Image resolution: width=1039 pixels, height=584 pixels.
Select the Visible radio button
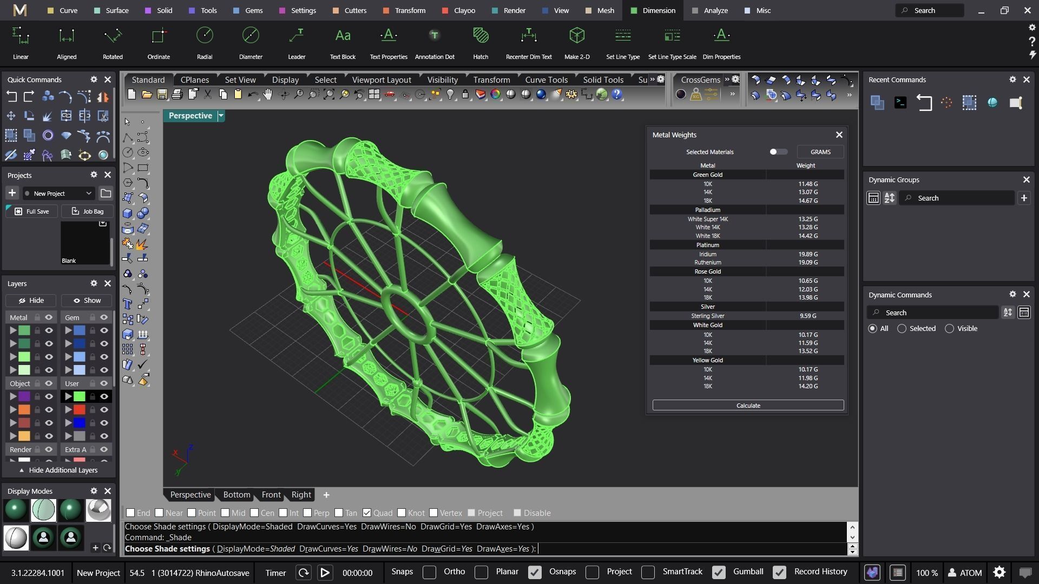(949, 329)
